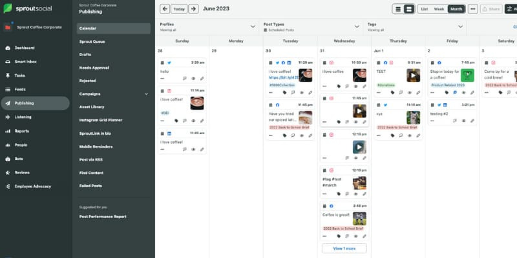This screenshot has height=258, width=517.
Task: Click green '#donations' tag on TEST post
Action: point(386,85)
